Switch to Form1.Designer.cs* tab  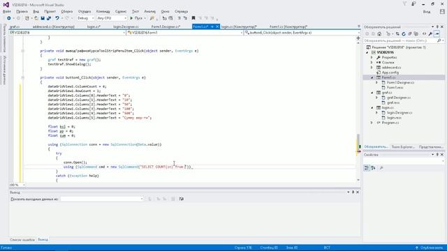(x=166, y=26)
